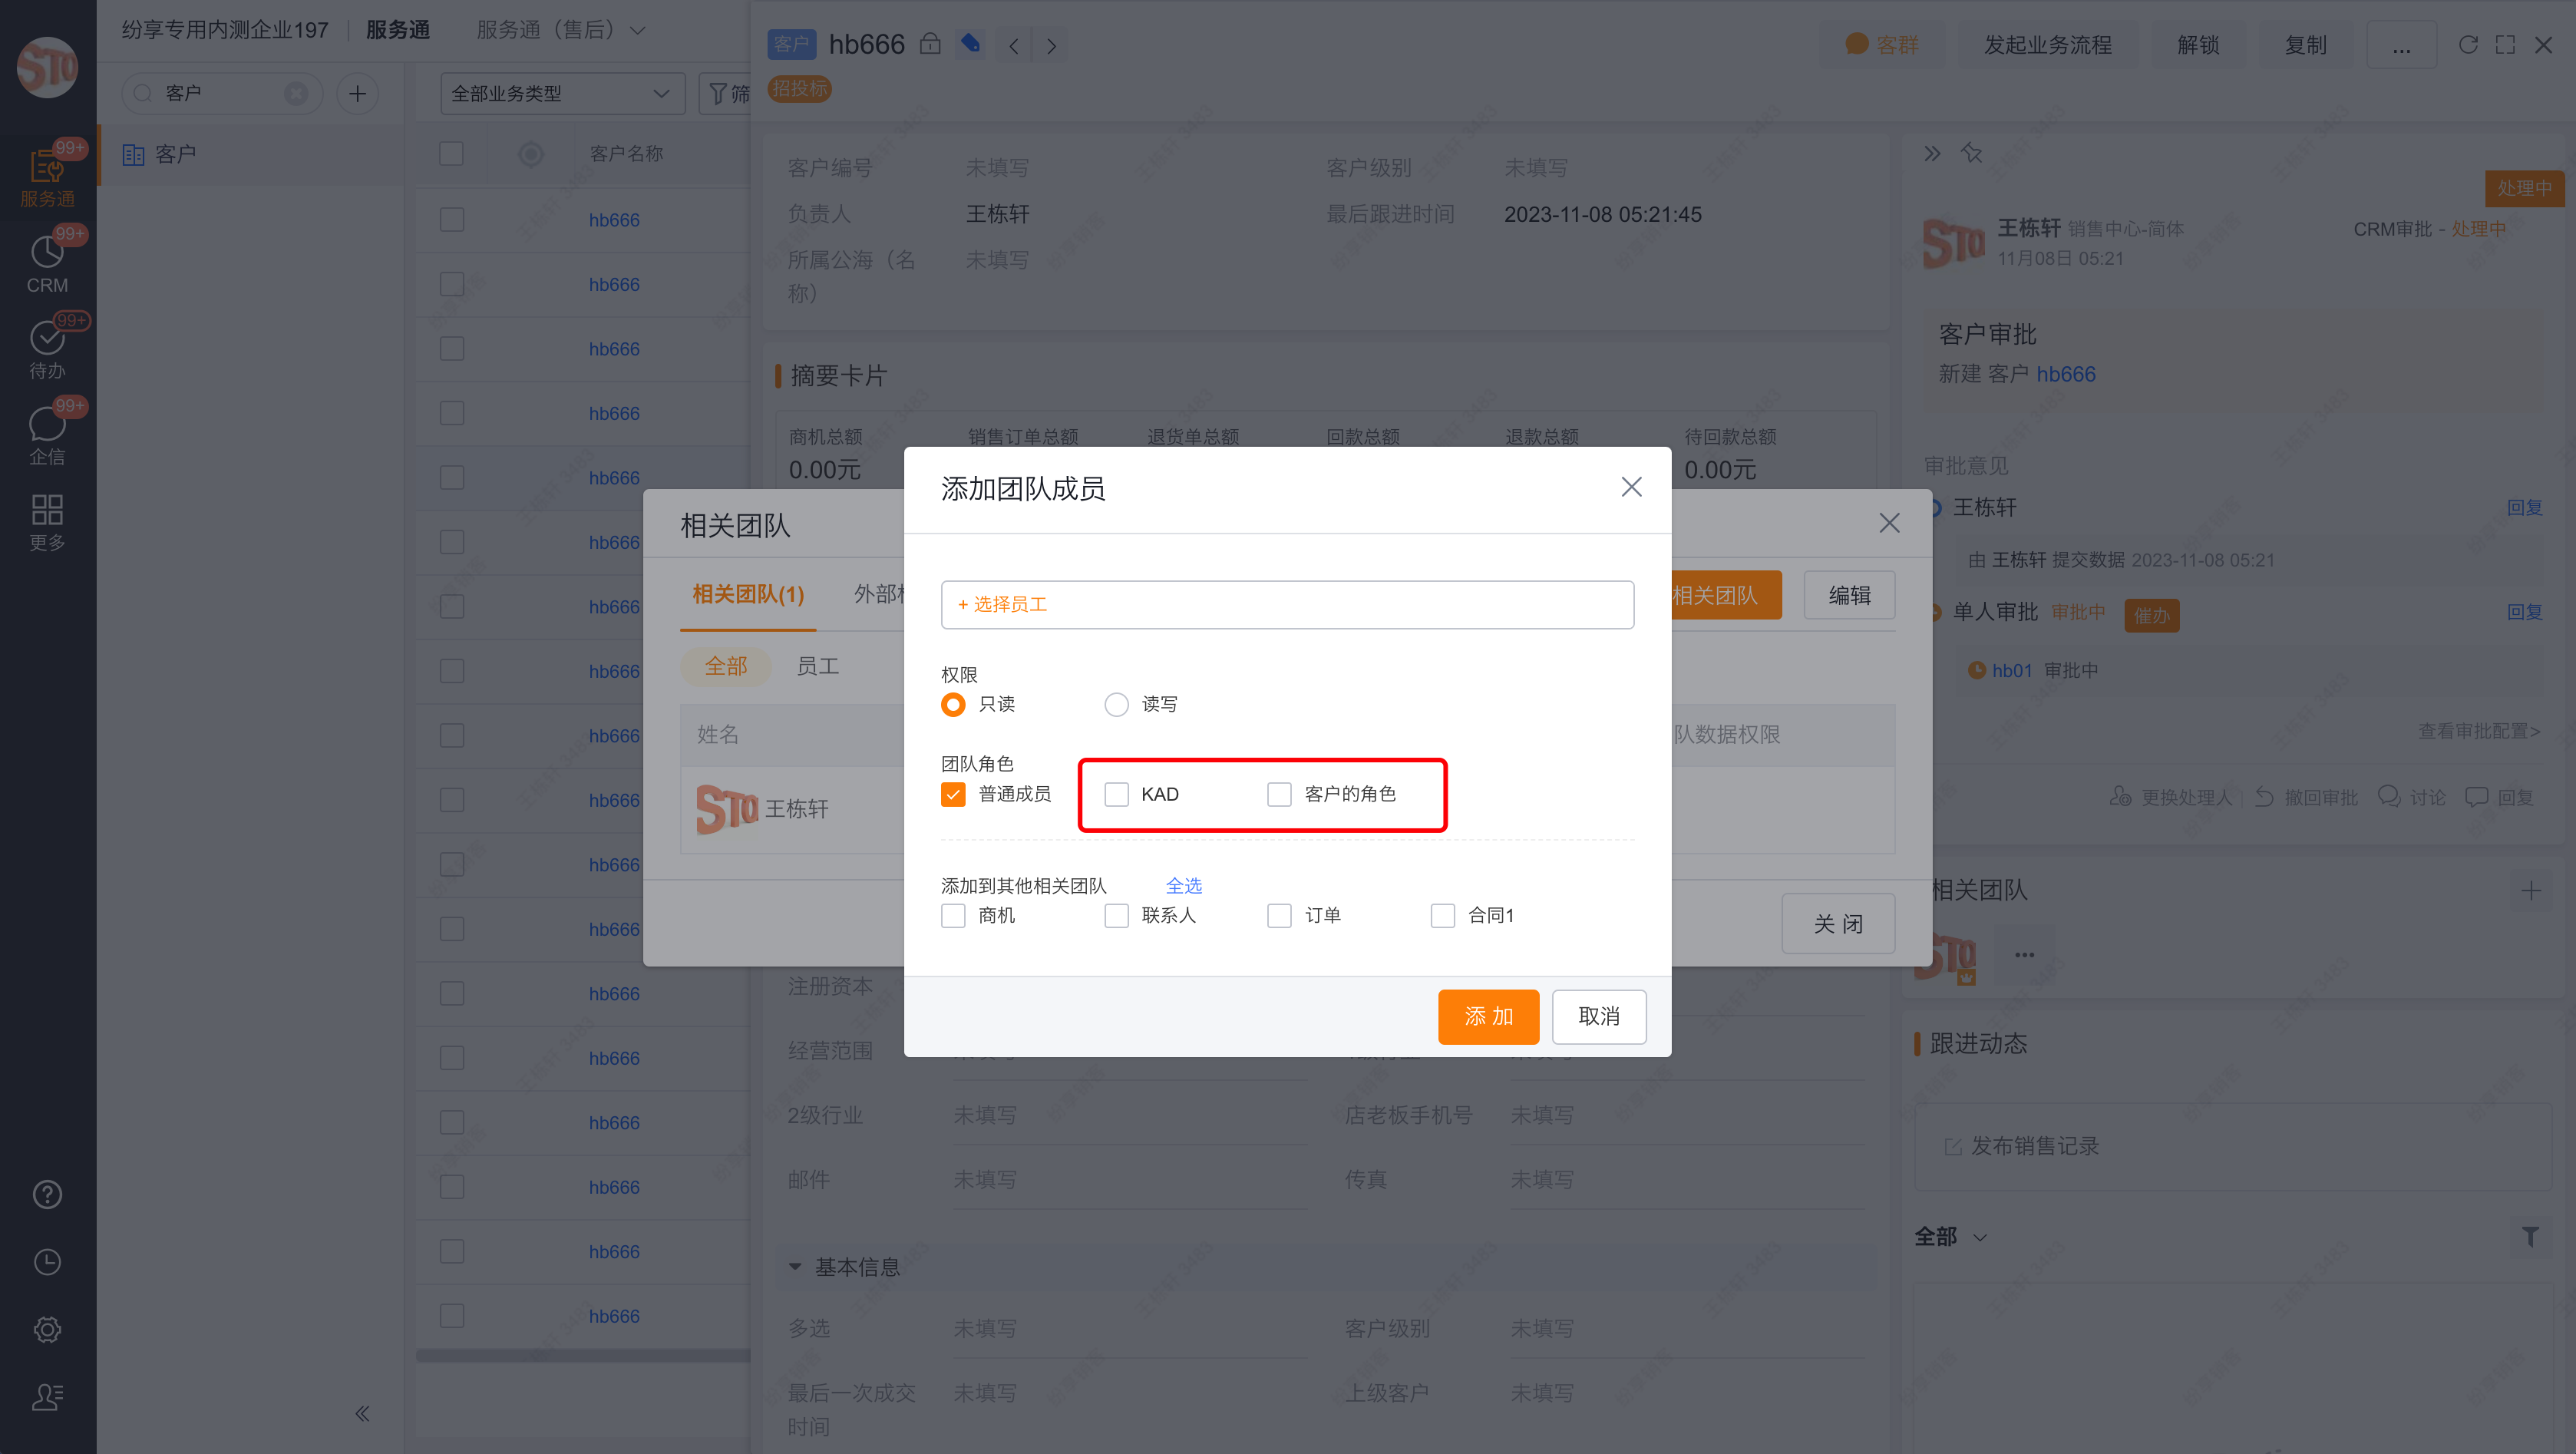2576x1454 pixels.
Task: Expand the 服务通（售后）dropdown
Action: click(x=560, y=30)
